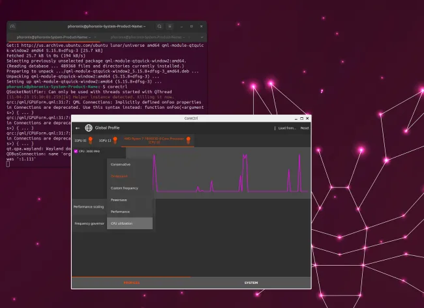The width and height of the screenshot is (424, 308).
Task: Click the orange icon on Ryzen CPU tab
Action: tap(188, 140)
